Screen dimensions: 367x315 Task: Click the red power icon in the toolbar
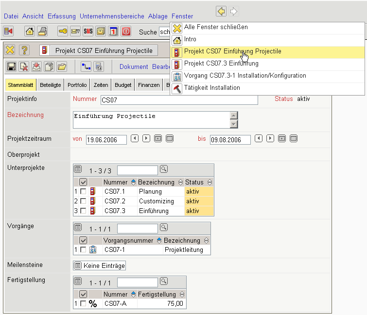pos(126,32)
